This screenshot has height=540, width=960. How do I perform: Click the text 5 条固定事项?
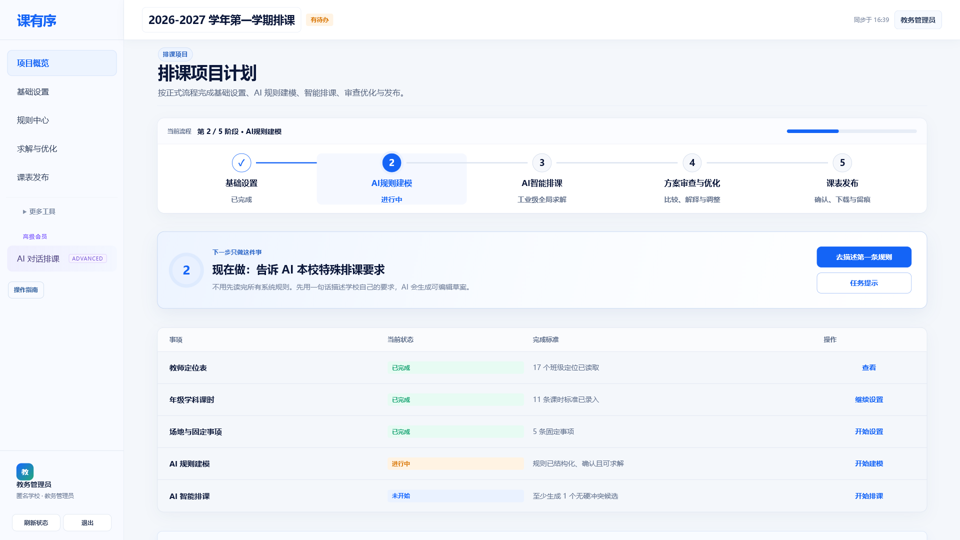pyautogui.click(x=553, y=431)
